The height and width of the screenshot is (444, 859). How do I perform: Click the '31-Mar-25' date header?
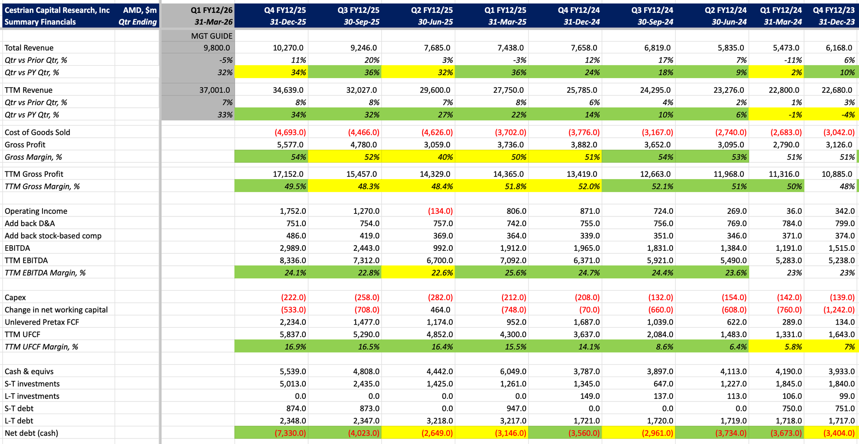tap(507, 22)
